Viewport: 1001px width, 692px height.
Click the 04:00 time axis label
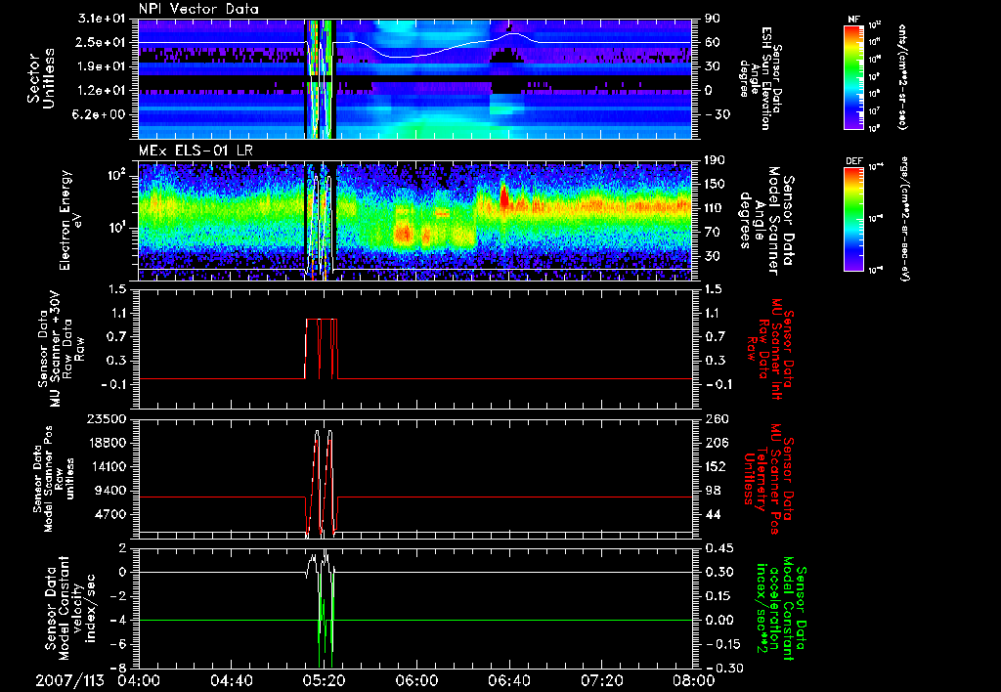coord(139,680)
